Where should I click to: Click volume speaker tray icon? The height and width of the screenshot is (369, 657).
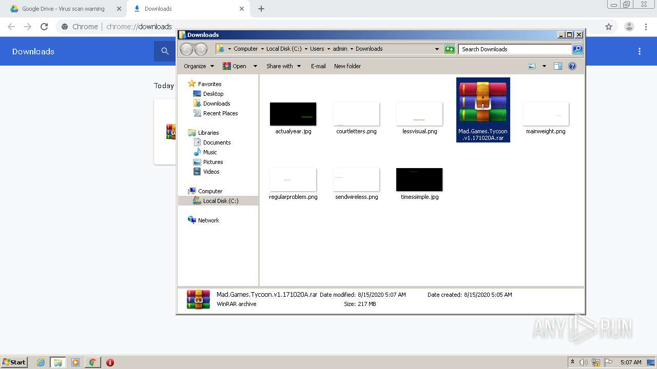584,362
